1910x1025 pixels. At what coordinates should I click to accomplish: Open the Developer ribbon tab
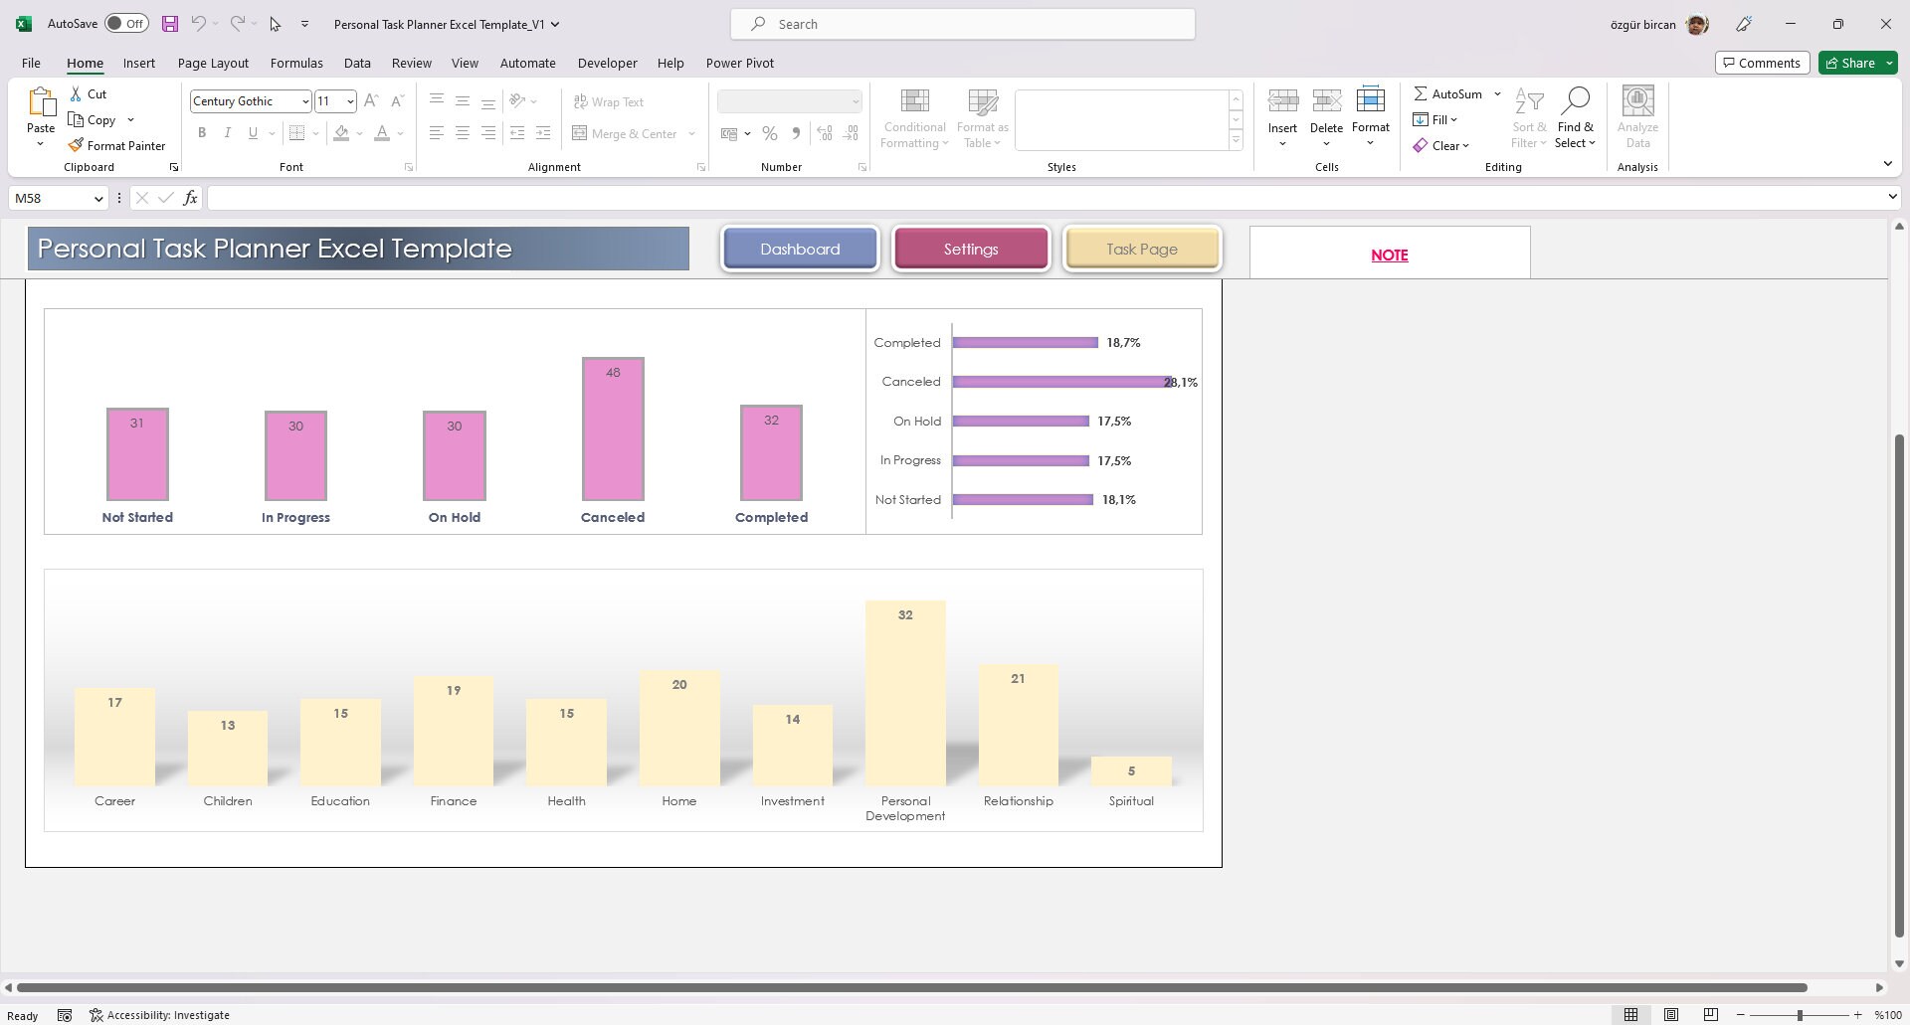(607, 63)
